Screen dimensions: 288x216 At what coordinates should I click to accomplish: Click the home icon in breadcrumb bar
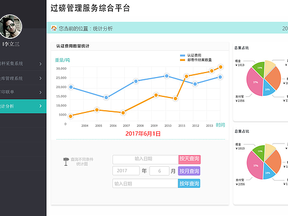54,28
